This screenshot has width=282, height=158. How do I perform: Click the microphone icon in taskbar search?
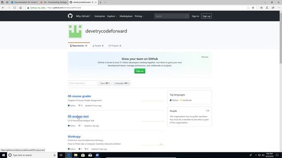click(55, 155)
